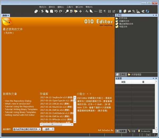159x138 pixels.
Task: Click the repository list horizontal scrollbar
Action: [56, 124]
